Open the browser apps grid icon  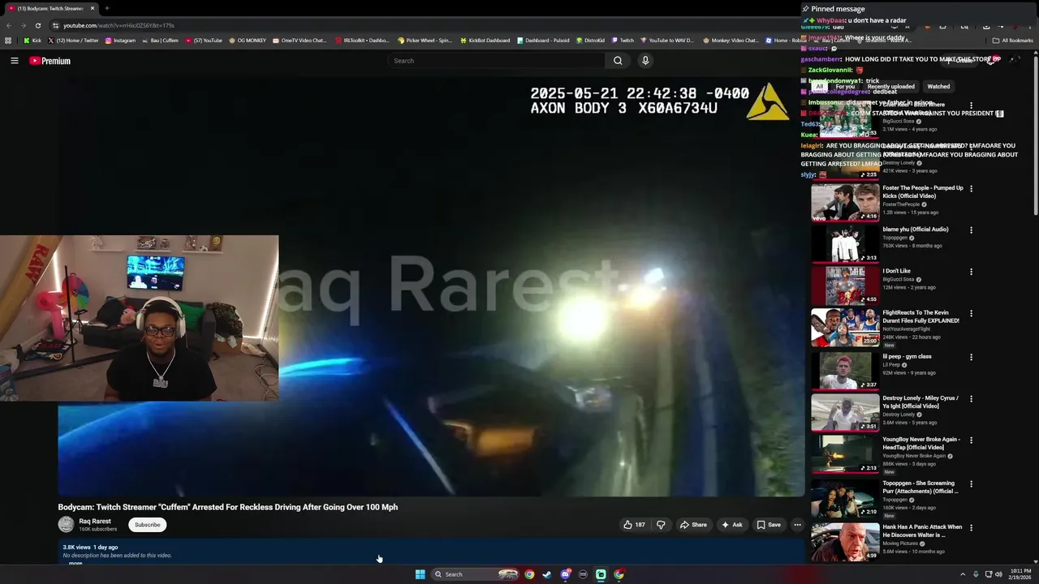point(8,40)
